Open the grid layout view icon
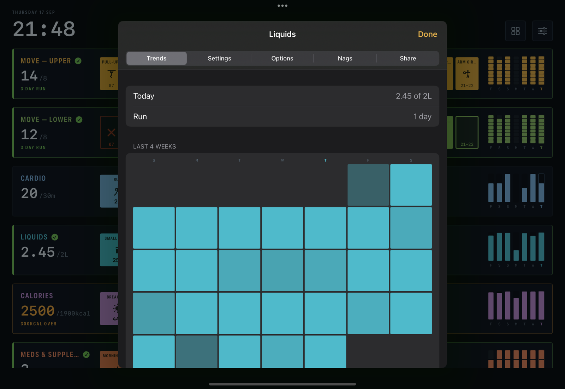 point(516,31)
